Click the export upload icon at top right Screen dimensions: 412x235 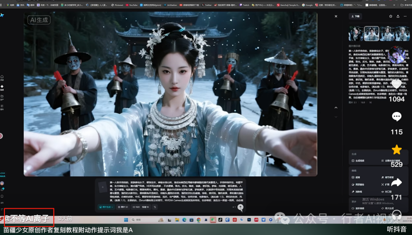[398, 16]
